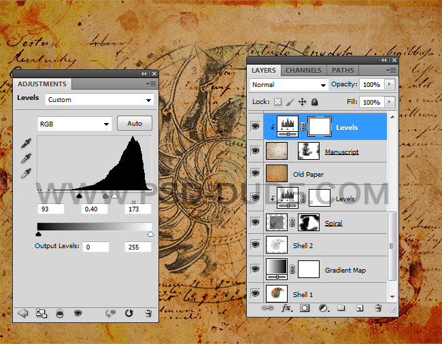The height and width of the screenshot is (344, 442).
Task: Click the shadow input field 93
Action: click(51, 209)
